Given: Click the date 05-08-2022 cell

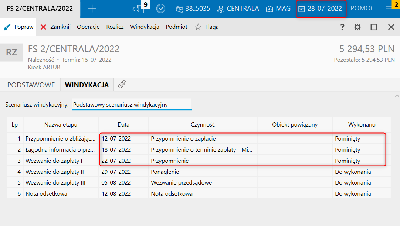Looking at the screenshot, I should 123,183.
